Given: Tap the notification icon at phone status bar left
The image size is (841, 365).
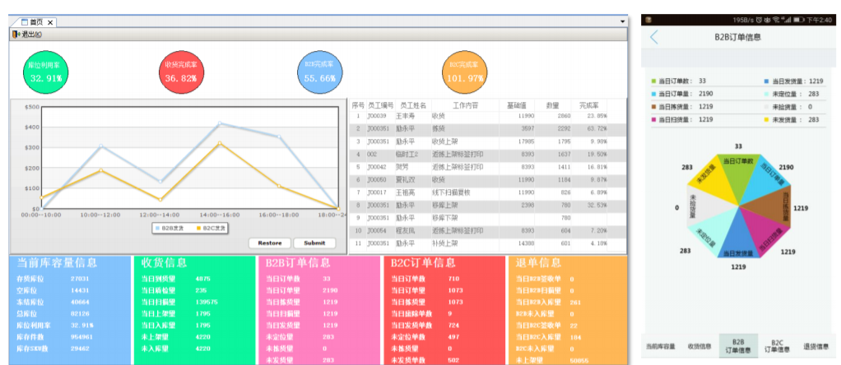Looking at the screenshot, I should pyautogui.click(x=648, y=20).
